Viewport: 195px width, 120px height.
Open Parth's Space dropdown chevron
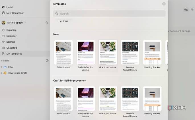24,23
